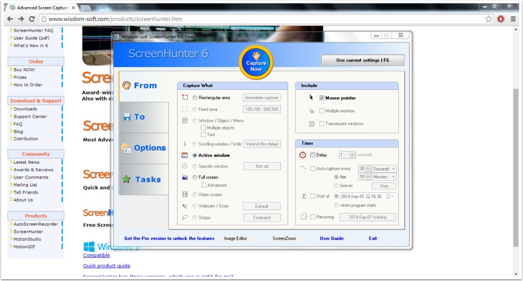This screenshot has width=523, height=281.
Task: Bookmark page using the star icon
Action: tap(489, 19)
